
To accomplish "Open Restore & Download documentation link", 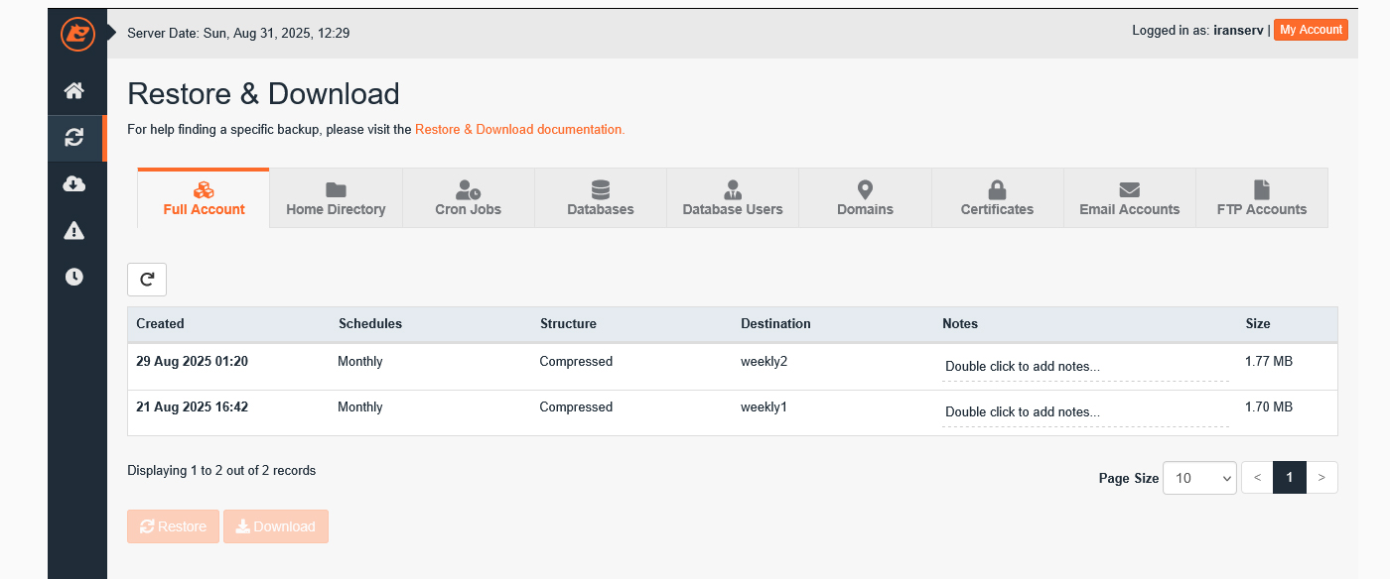I will coord(519,129).
